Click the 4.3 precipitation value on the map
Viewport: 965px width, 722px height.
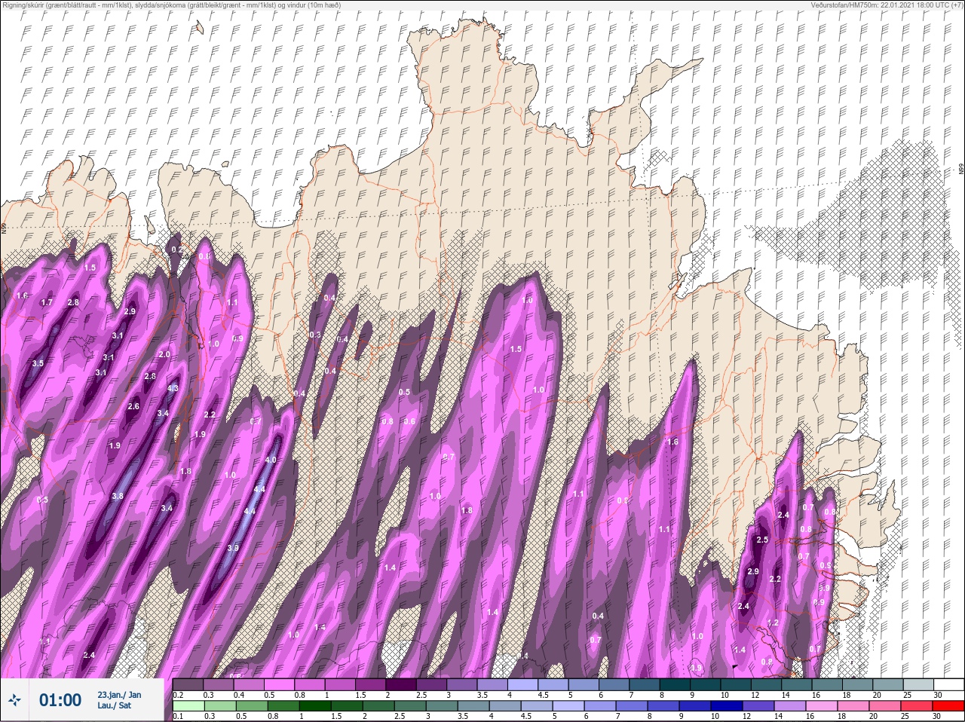click(x=173, y=389)
